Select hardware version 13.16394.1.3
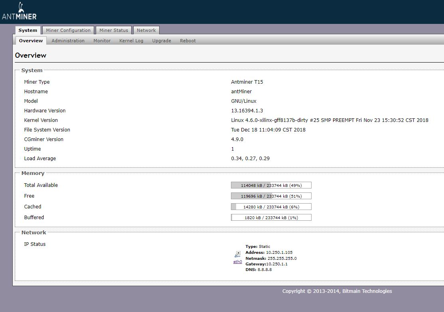The width and height of the screenshot is (444, 312). click(x=247, y=111)
